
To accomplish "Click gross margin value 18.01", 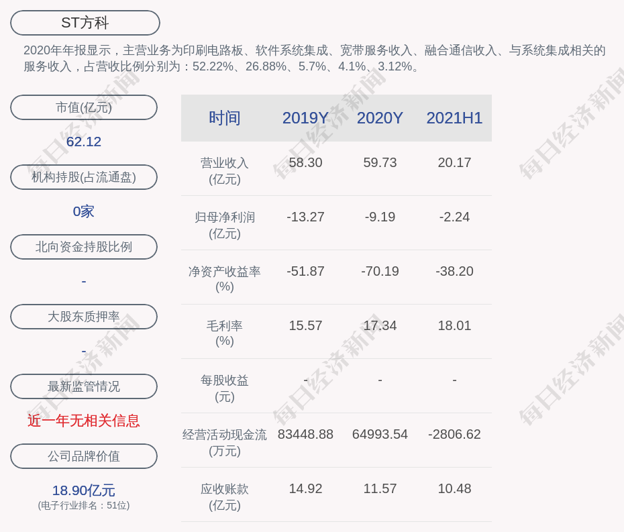I will 454,325.
